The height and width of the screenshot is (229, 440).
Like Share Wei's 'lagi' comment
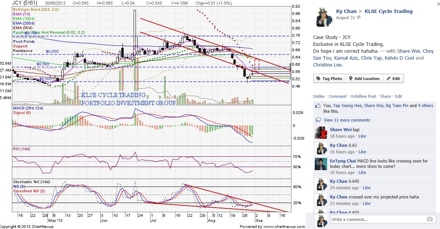[x=362, y=136]
